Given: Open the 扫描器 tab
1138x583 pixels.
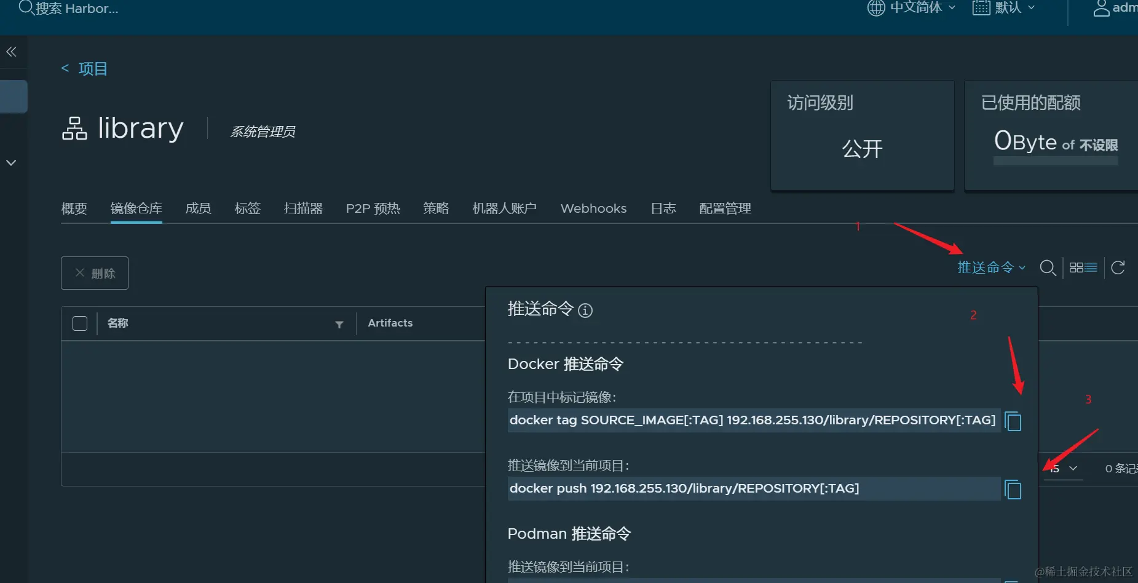Looking at the screenshot, I should (303, 208).
